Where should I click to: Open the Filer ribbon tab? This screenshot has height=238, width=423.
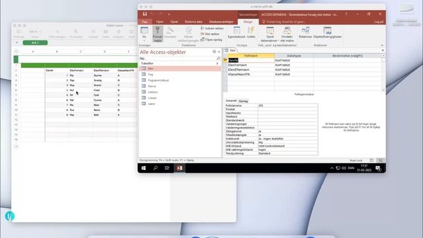point(145,22)
